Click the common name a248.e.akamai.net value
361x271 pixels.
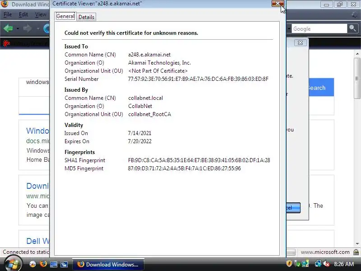(x=149, y=55)
